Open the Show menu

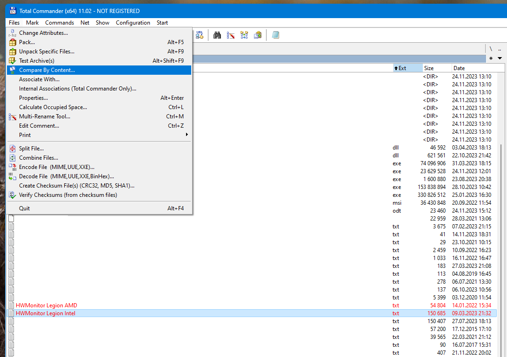point(102,23)
